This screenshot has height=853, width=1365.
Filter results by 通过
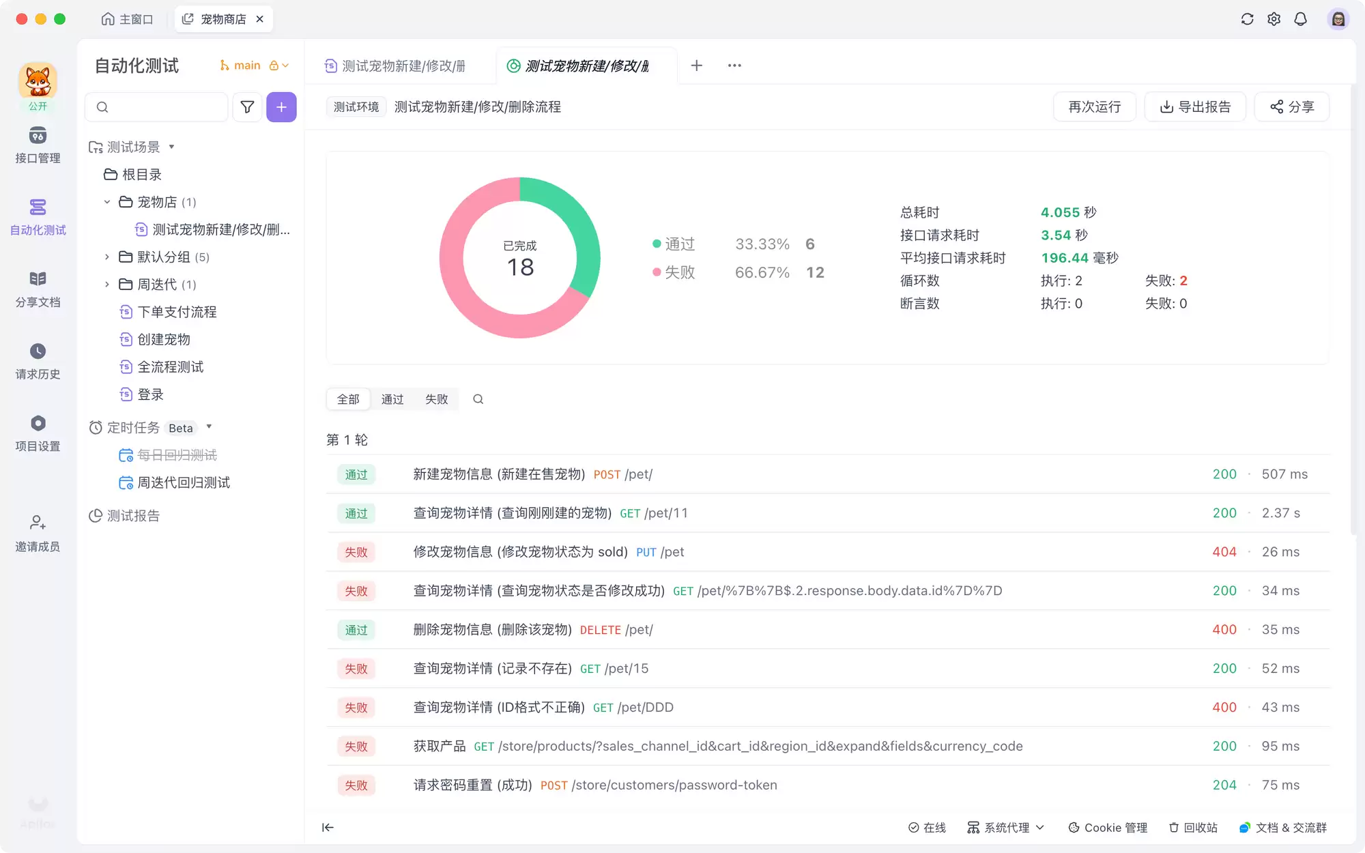point(392,399)
